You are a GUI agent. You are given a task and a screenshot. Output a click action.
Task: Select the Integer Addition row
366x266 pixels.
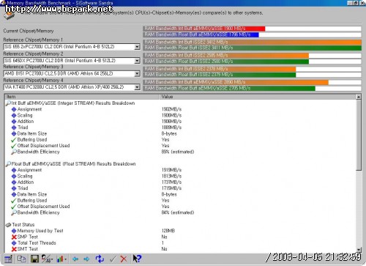(181, 122)
